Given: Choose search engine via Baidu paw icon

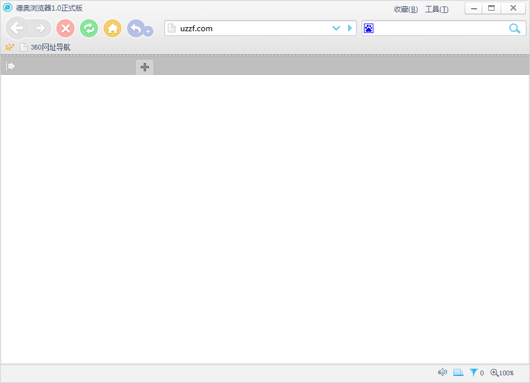Looking at the screenshot, I should [369, 28].
